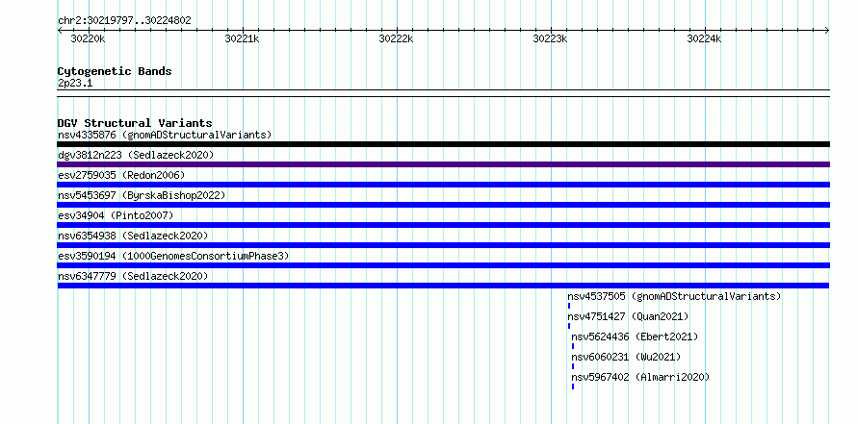857x424 pixels.
Task: Open nsv4751427 (Quan2021) label
Action: click(x=628, y=316)
